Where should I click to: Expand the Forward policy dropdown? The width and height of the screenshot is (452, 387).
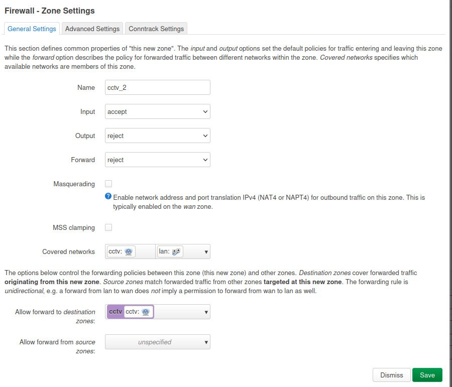pos(157,160)
